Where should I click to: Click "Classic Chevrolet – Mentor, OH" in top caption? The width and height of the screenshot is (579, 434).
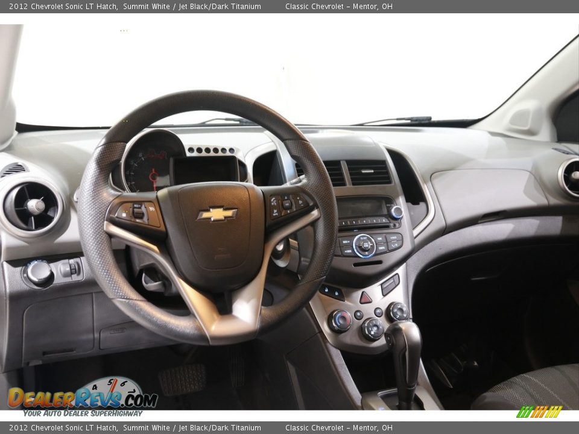(x=338, y=6)
